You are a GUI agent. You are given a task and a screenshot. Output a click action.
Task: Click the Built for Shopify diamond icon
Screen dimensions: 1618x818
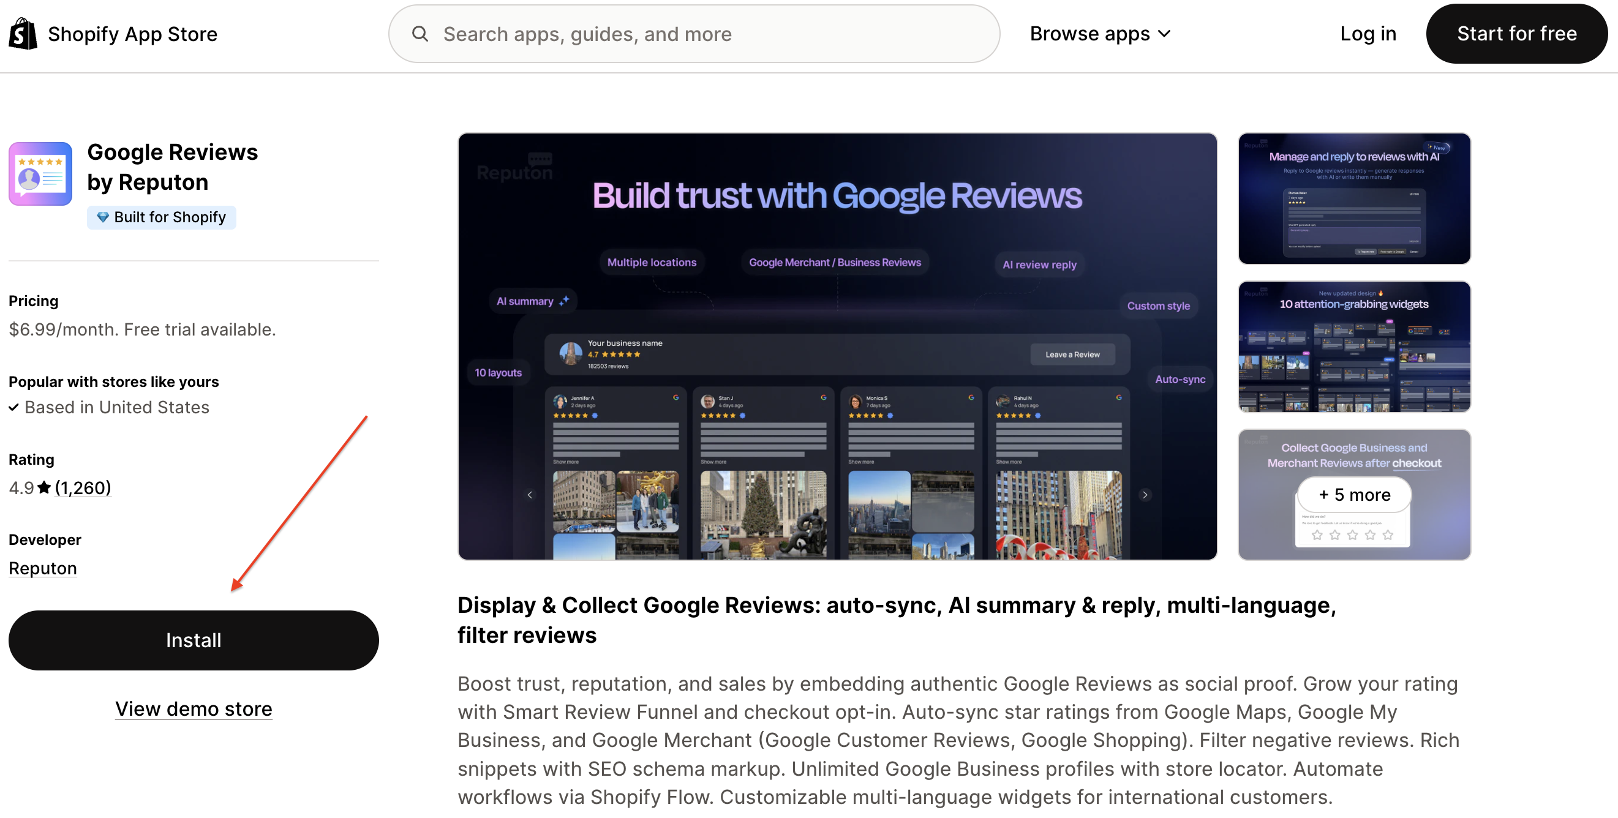pyautogui.click(x=102, y=217)
